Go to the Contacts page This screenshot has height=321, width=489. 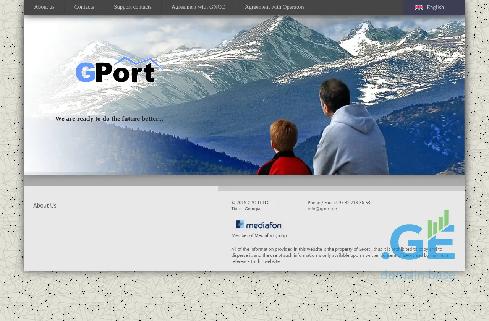[84, 7]
